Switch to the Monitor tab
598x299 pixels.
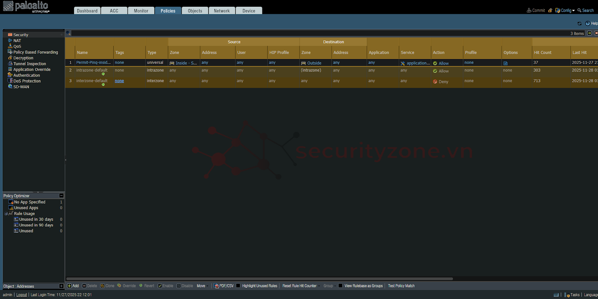pyautogui.click(x=141, y=11)
